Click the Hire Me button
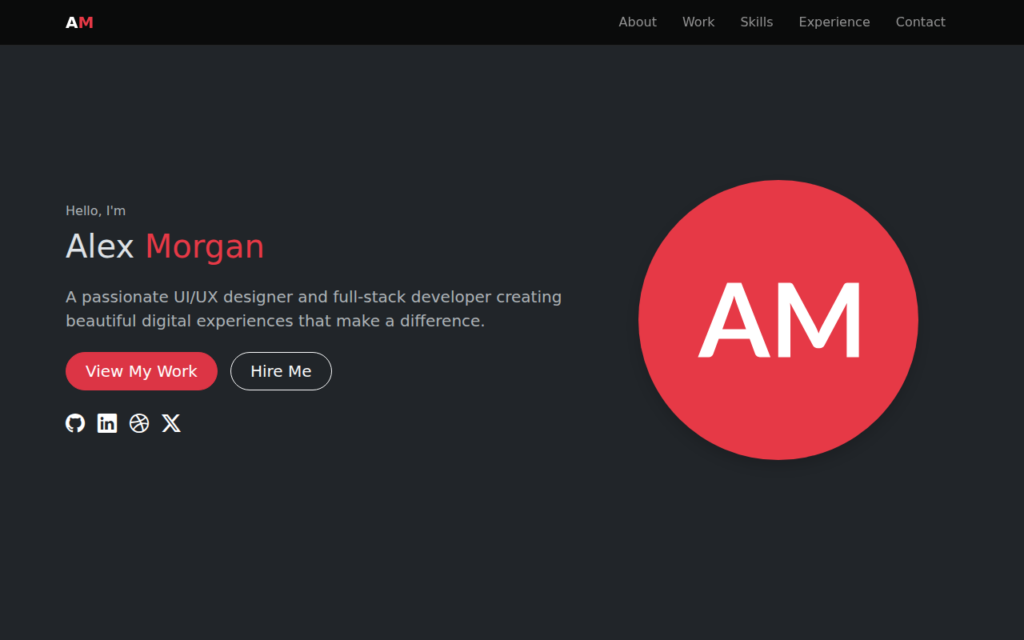This screenshot has height=640, width=1024. [x=281, y=371]
